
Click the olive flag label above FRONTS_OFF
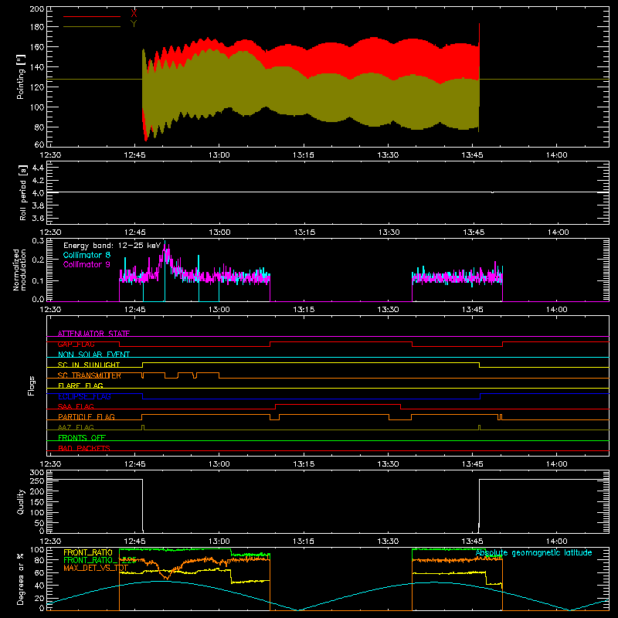(76, 427)
